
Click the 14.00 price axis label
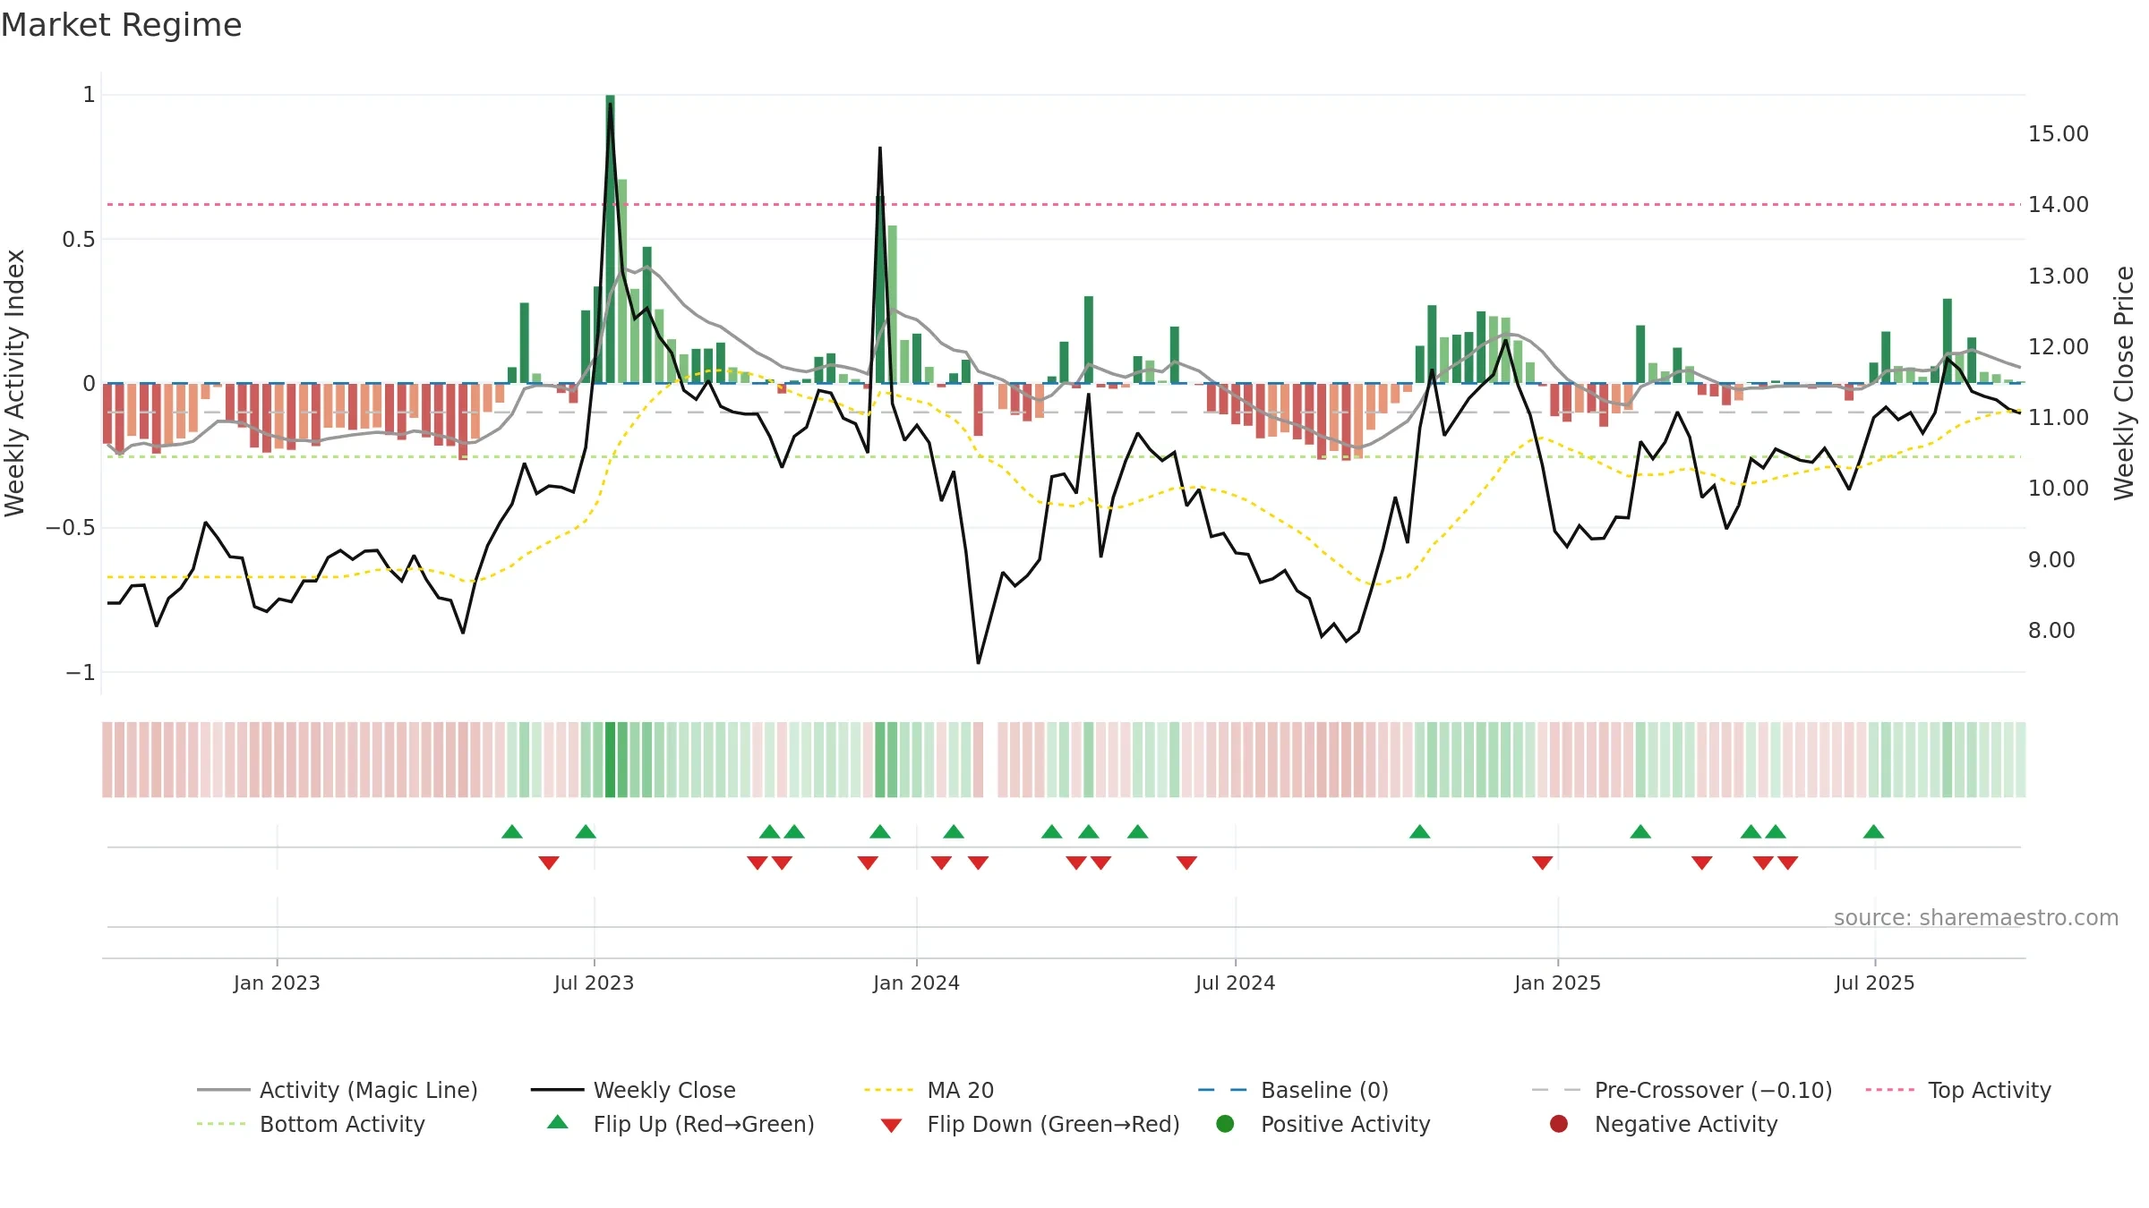pos(2059,205)
